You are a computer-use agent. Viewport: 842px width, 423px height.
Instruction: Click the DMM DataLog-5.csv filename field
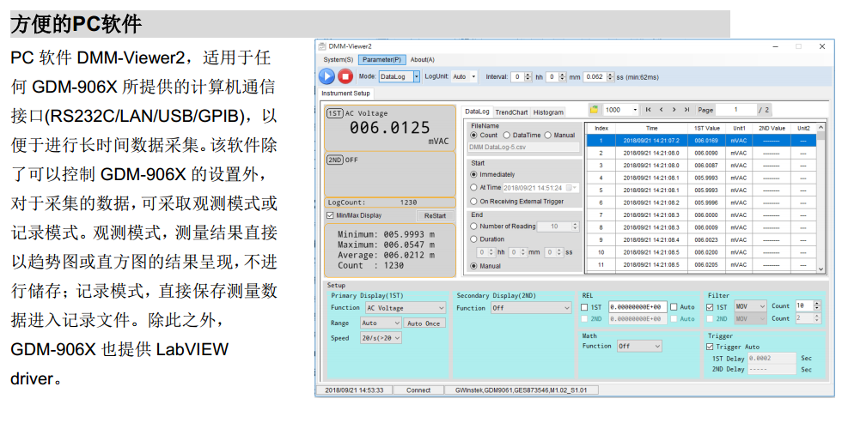[x=523, y=147]
